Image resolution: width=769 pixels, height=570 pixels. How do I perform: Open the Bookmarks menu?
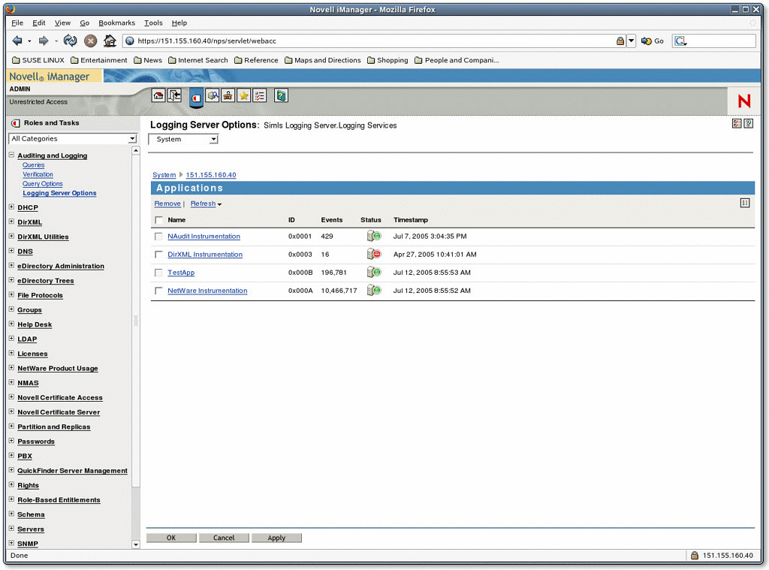(x=116, y=23)
